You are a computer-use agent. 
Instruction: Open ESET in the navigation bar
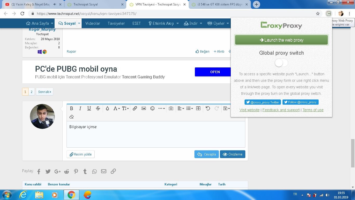pos(136,23)
